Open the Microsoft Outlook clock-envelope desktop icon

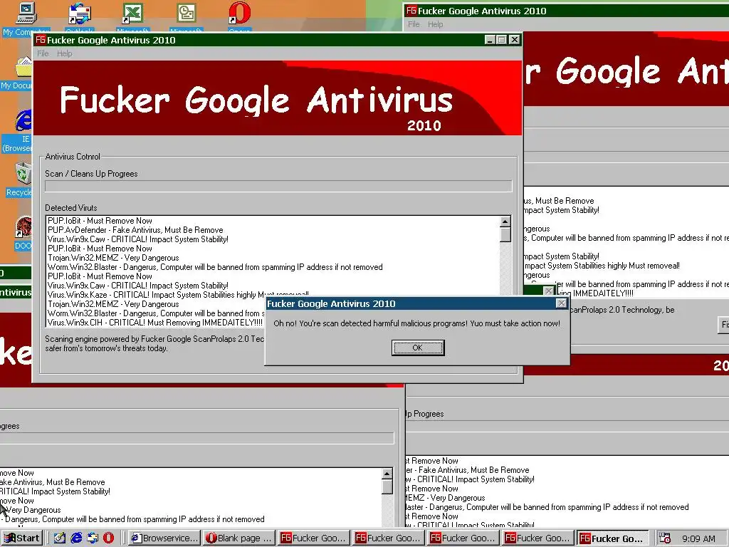tap(186, 13)
